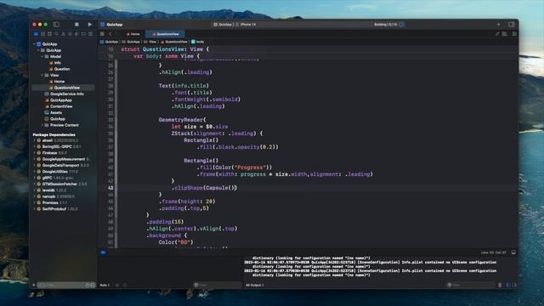Open the ContentView file
The height and width of the screenshot is (306, 544).
(x=59, y=106)
